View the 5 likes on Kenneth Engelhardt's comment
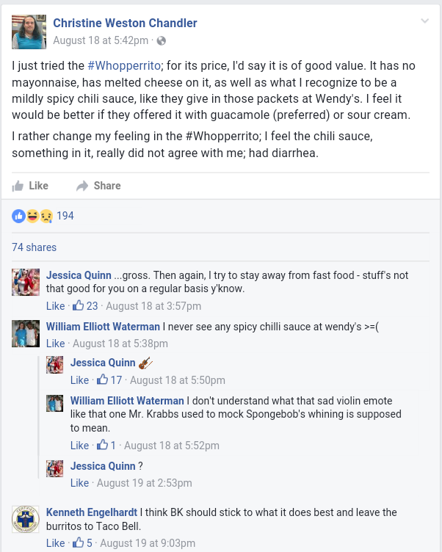The image size is (442, 552). pyautogui.click(x=82, y=543)
